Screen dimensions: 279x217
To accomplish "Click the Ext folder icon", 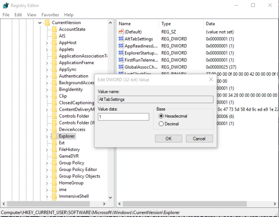I will coord(54,143).
